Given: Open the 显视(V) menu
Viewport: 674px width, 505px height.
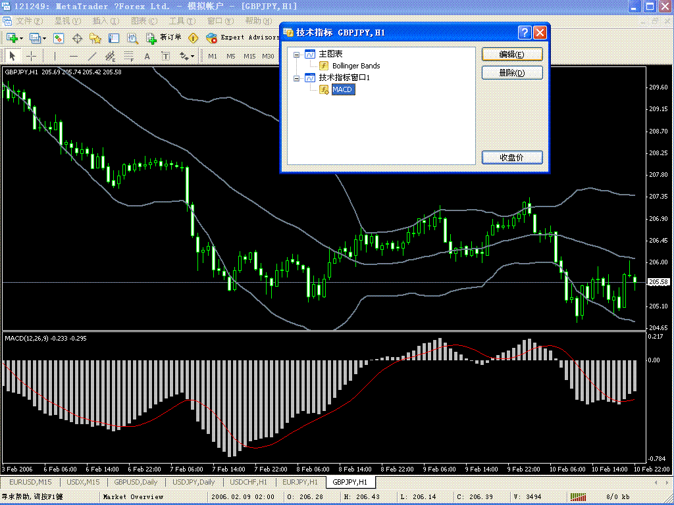Looking at the screenshot, I should [68, 20].
